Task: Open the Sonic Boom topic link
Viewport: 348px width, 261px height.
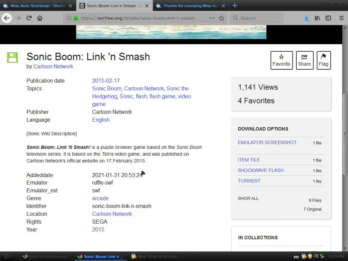Action: 106,88
